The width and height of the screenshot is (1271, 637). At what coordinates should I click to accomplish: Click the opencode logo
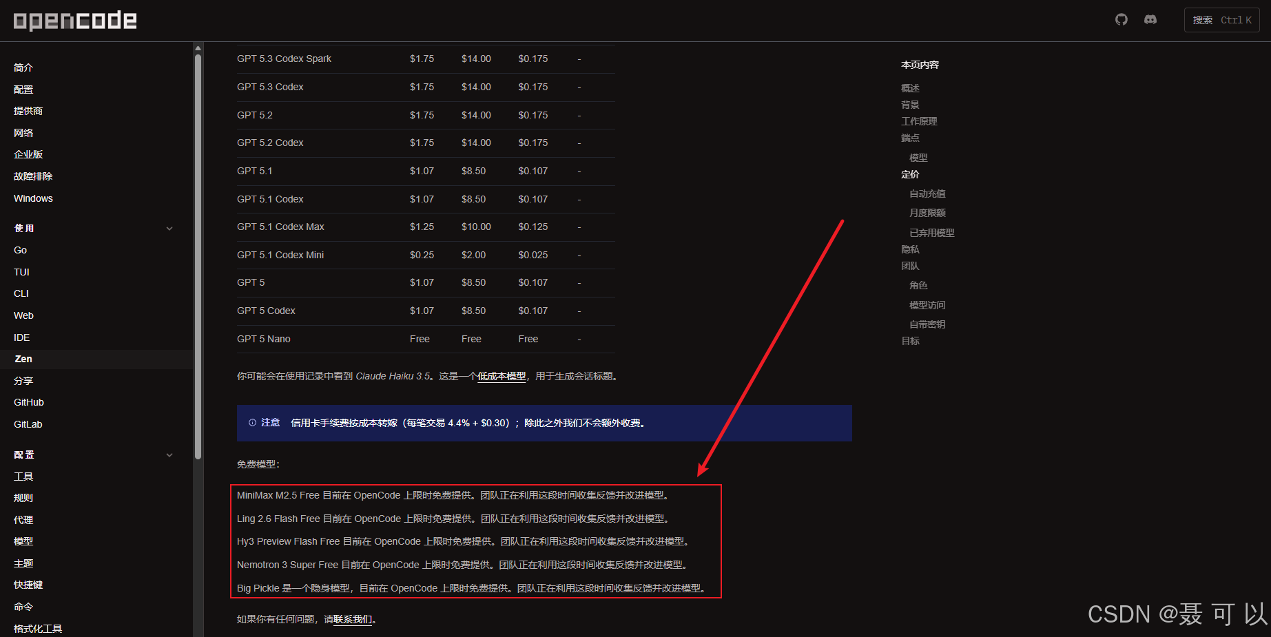(x=75, y=21)
